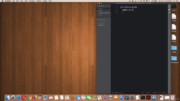Open the Python language mode dropdown
This screenshot has width=180, height=101.
coord(155,93)
